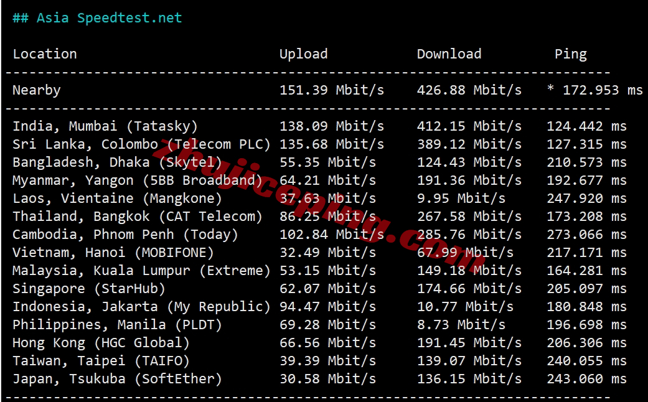Click Malaysia ping 164.281 ms

(586, 271)
